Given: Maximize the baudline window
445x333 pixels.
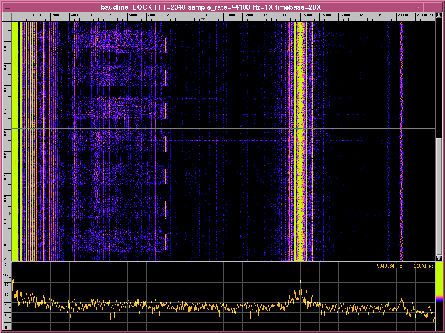Looking at the screenshot, I should [x=429, y=7].
